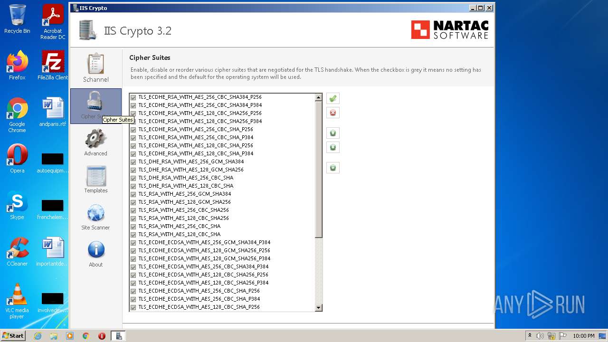Viewport: 608px width, 342px height.
Task: Open the Templates section
Action: click(95, 180)
